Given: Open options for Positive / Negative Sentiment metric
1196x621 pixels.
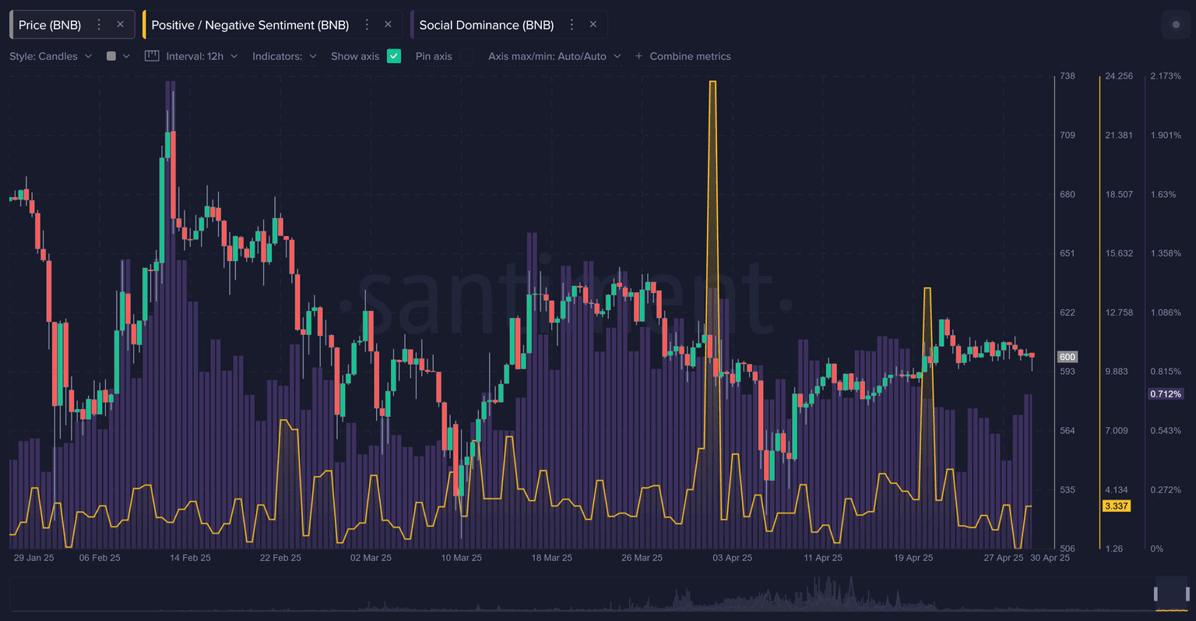Looking at the screenshot, I should (x=367, y=25).
